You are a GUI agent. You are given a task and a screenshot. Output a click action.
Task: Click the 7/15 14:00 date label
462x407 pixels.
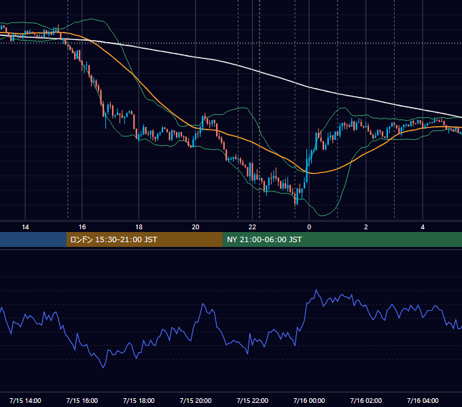(x=25, y=400)
